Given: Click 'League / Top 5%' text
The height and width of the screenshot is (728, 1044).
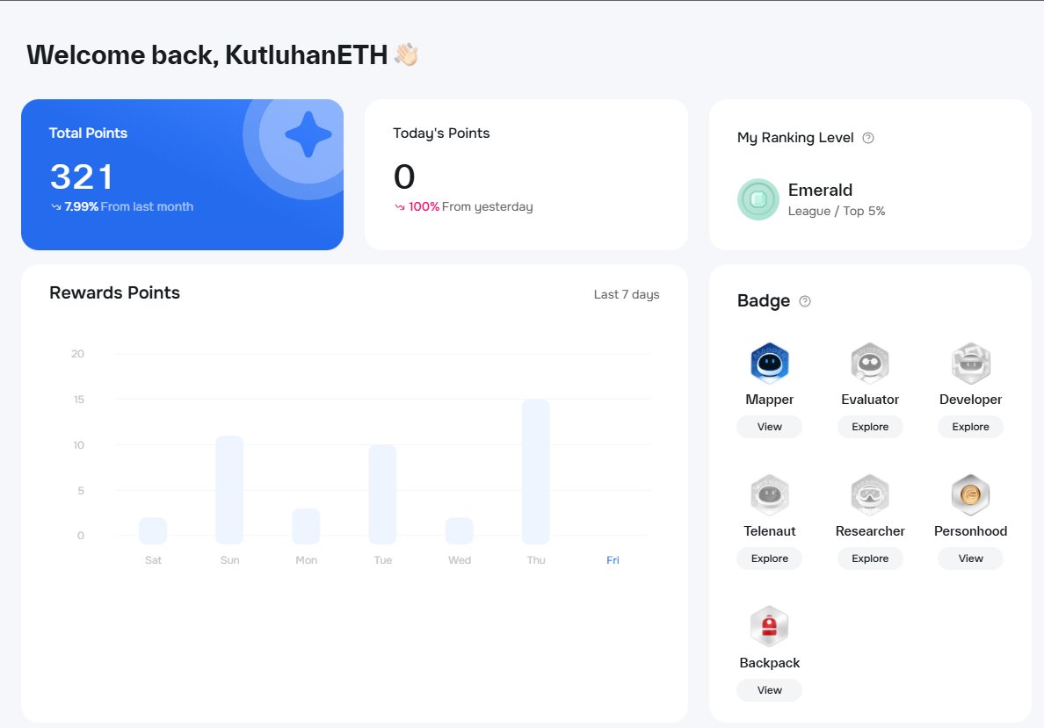Looking at the screenshot, I should click(837, 211).
